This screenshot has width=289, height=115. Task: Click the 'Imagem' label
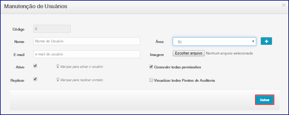157,55
